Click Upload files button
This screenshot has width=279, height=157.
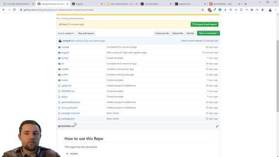pos(177,33)
